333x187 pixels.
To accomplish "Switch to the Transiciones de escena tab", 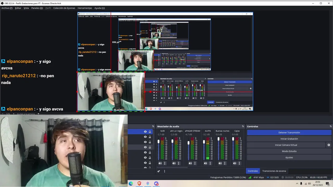I will point(274,171).
